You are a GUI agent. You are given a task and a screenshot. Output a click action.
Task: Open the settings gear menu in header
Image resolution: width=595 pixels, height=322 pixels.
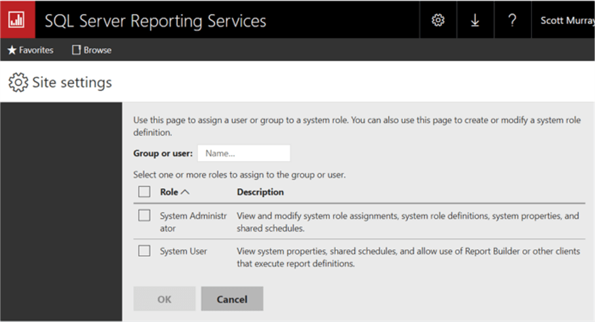[x=438, y=20]
